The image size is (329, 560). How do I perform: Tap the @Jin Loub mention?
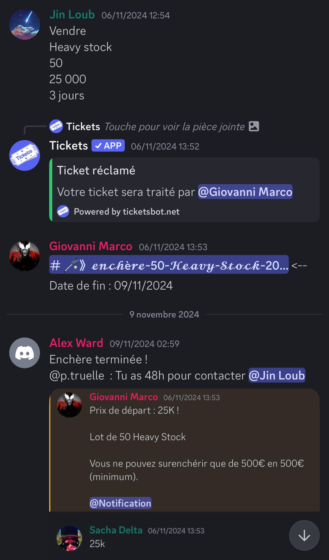tap(277, 375)
